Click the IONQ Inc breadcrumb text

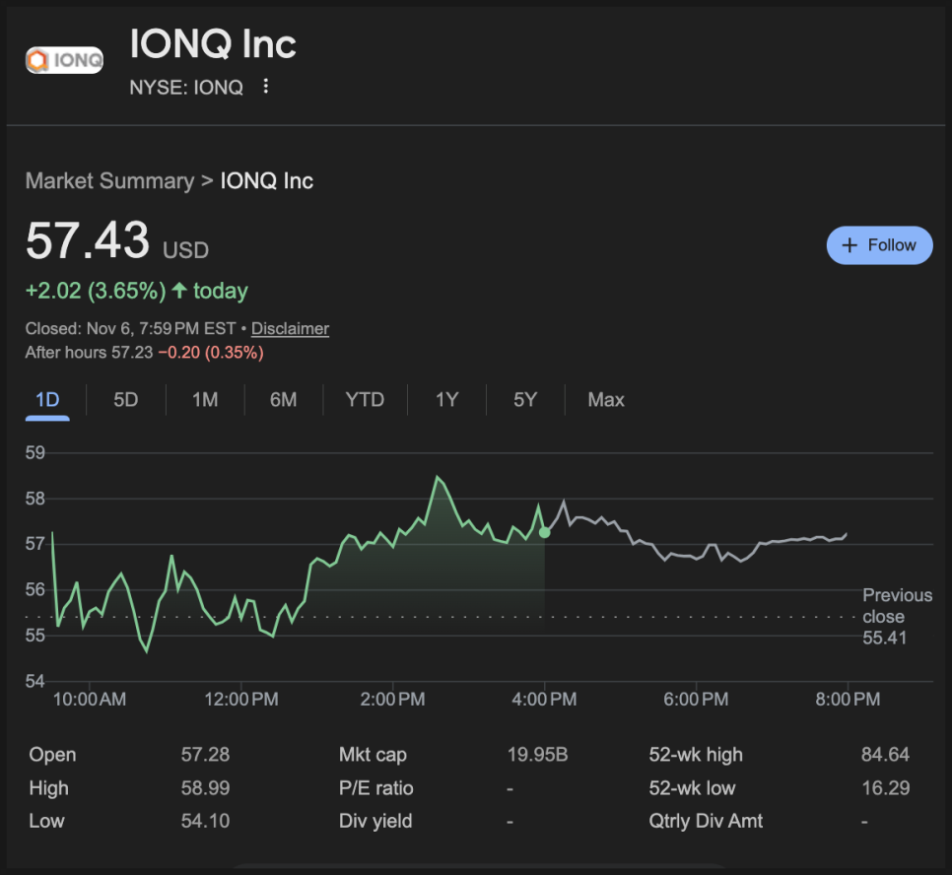point(267,181)
